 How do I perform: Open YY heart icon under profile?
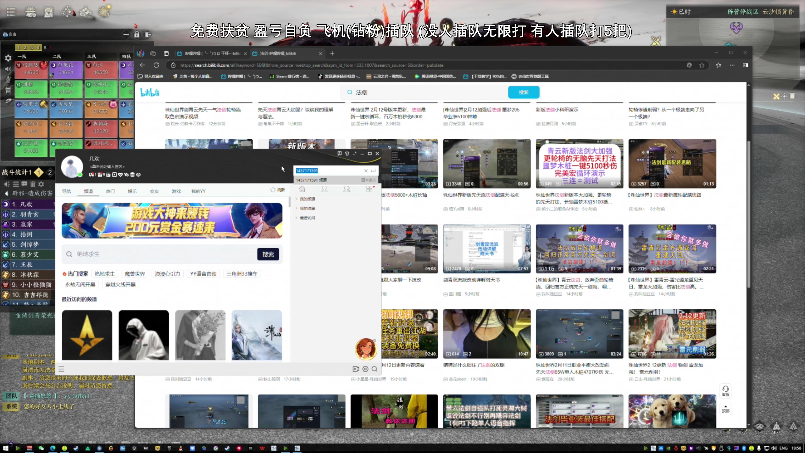pyautogui.click(x=120, y=175)
